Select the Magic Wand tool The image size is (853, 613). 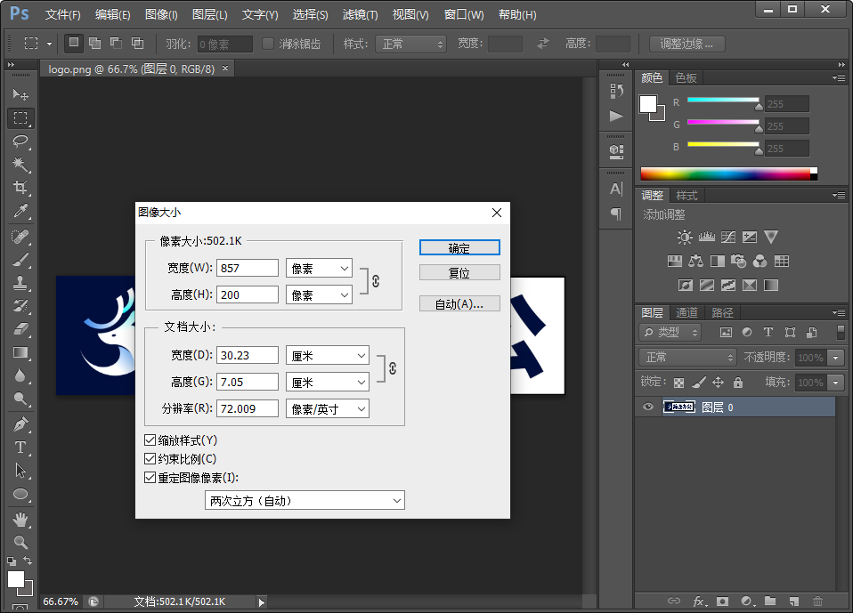20,165
